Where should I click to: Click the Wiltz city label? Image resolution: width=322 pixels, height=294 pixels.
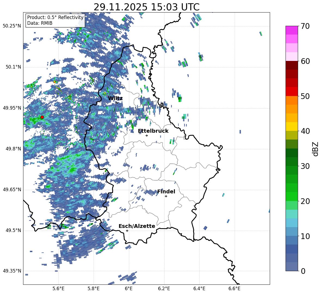point(115,98)
